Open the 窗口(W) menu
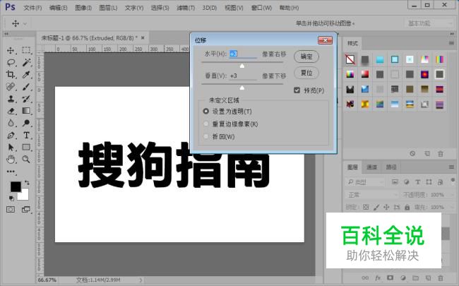Viewport: 459px width, 286px height. pyautogui.click(x=261, y=8)
